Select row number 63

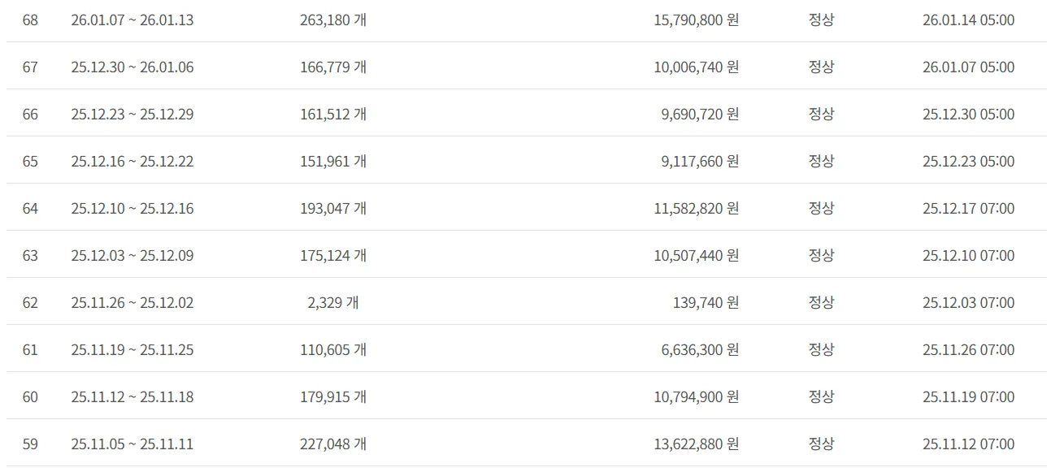30,256
